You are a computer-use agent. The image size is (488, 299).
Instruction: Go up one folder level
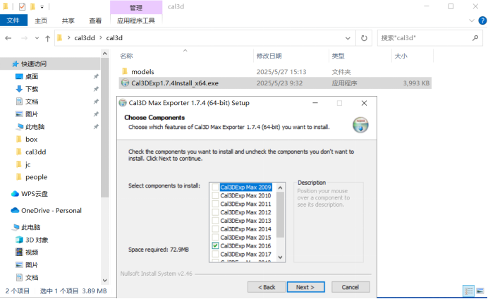pos(47,38)
